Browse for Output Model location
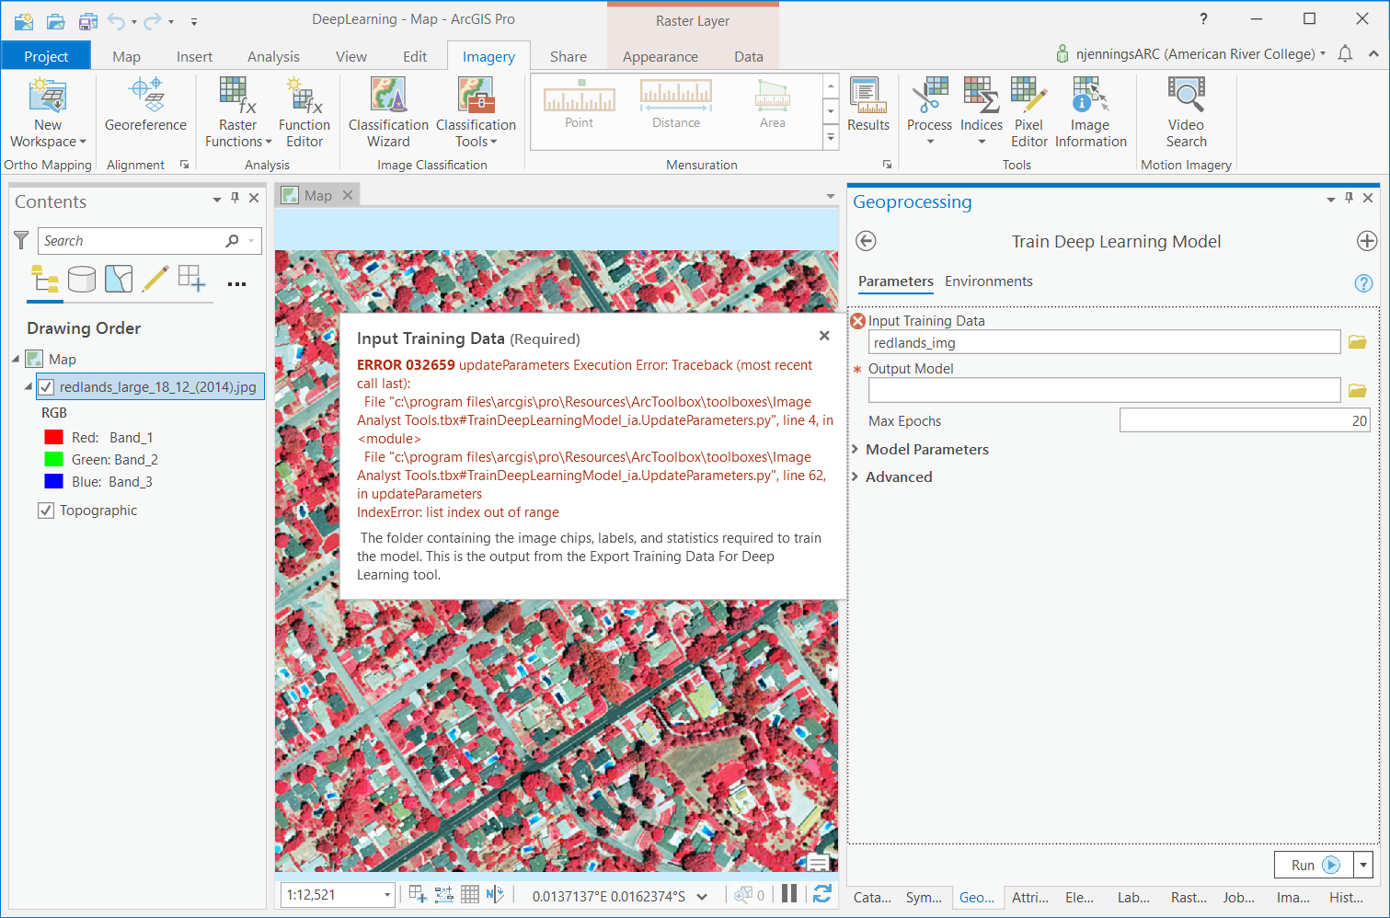This screenshot has height=918, width=1390. [1357, 390]
